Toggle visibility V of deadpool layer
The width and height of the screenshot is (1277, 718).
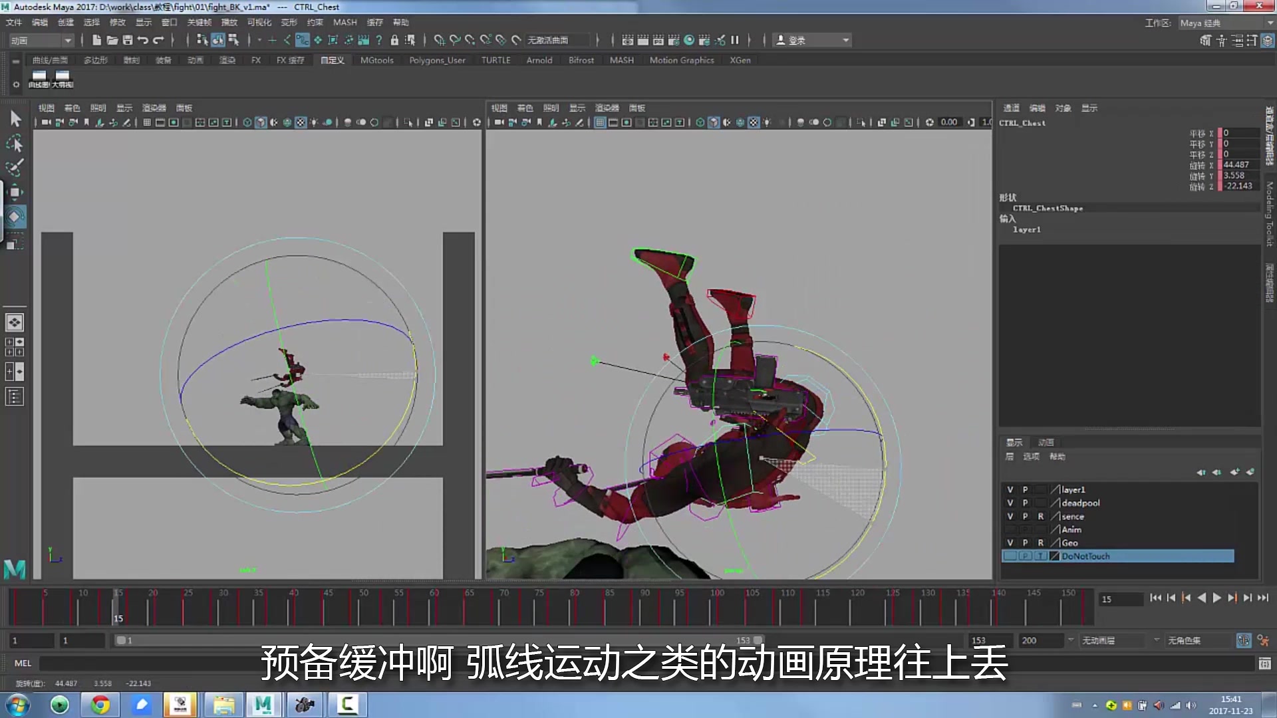(1010, 503)
